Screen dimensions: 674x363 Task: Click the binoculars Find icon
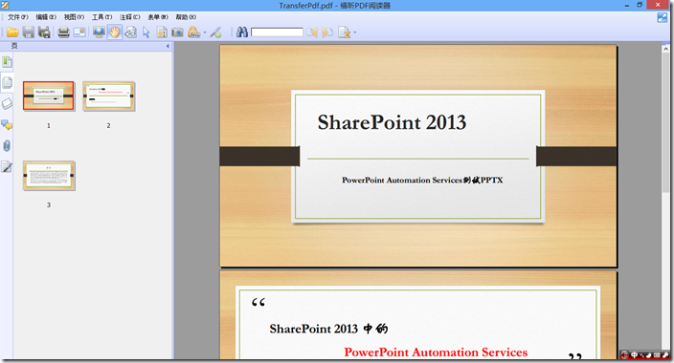coord(241,32)
